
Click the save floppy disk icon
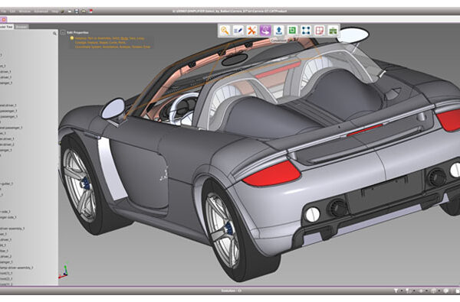(x=77, y=11)
